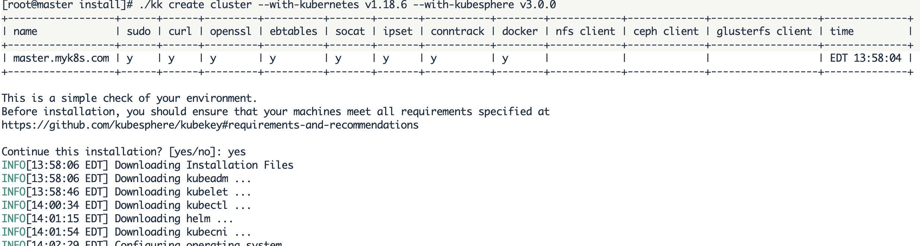The image size is (920, 246).
Task: Click the 'Downloading Installation Files' log line
Action: [x=204, y=165]
